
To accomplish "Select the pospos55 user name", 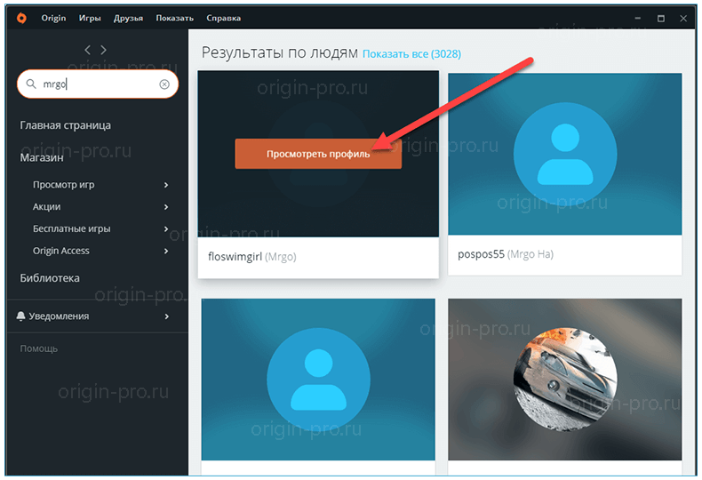I will pos(481,254).
